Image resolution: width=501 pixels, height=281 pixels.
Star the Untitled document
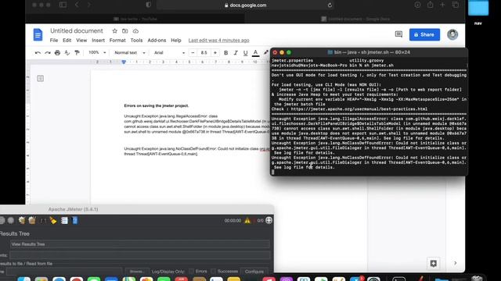115,31
